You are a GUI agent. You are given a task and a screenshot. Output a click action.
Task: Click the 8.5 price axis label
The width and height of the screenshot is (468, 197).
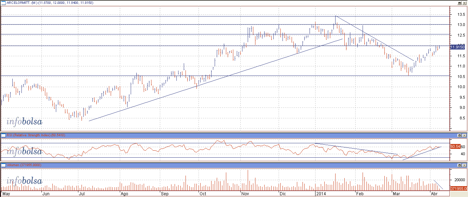click(462, 118)
